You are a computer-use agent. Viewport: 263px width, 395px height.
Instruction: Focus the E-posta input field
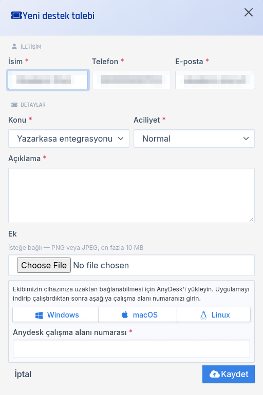click(x=215, y=80)
